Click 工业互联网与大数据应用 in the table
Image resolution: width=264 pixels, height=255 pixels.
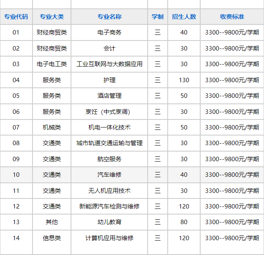pyautogui.click(x=109, y=64)
